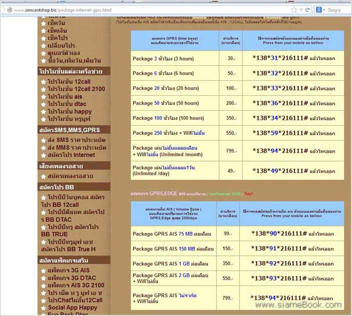Click Package 250 ชั่วโมง + Wifiไม่อั้น cell
Image resolution: width=352 pixels, height=316 pixels.
[175, 133]
